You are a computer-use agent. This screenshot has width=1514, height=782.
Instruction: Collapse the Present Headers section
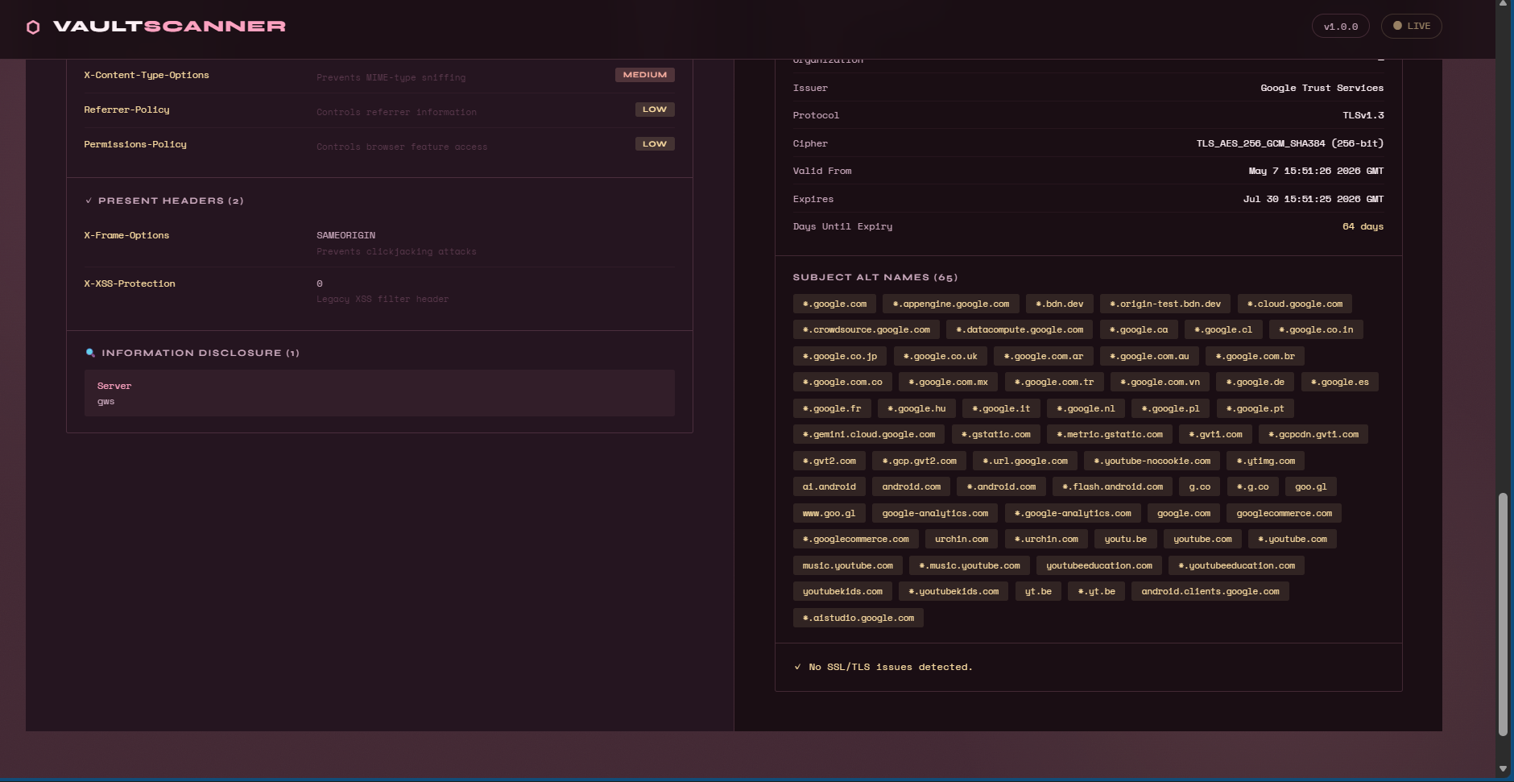164,201
